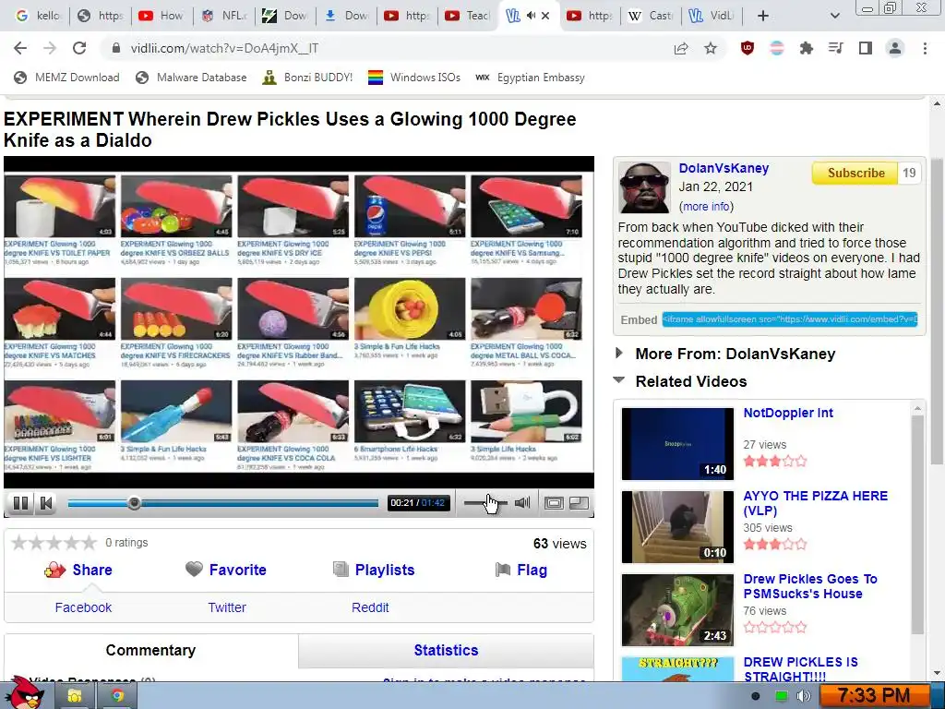Viewport: 945px width, 709px height.
Task: Switch to the last VidLi tab
Action: pos(712,16)
